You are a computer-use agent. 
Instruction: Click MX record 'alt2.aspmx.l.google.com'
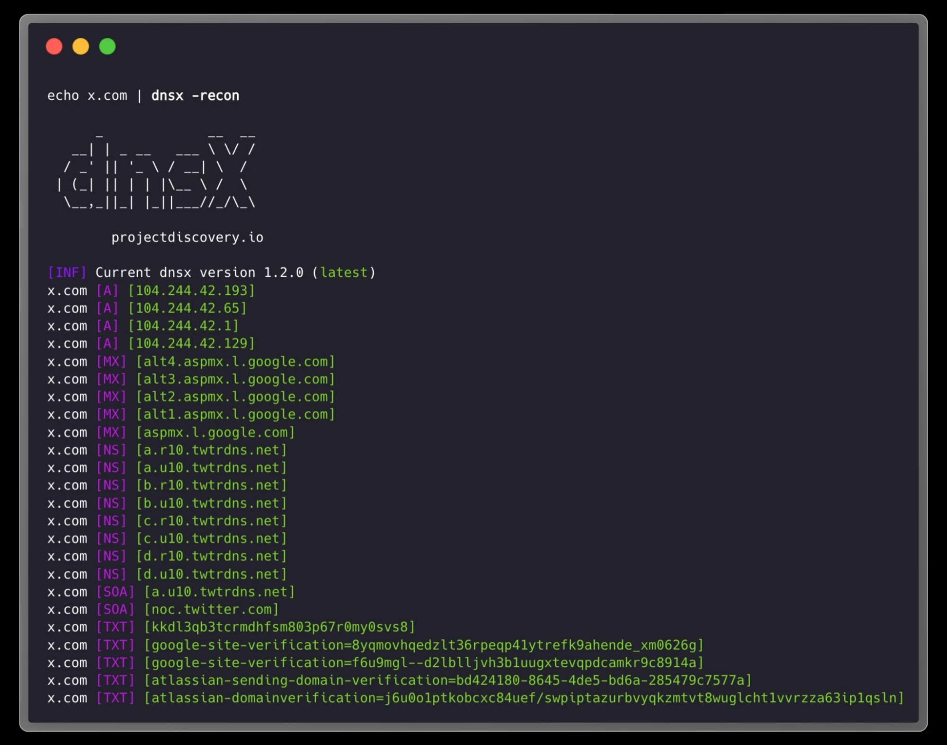(x=236, y=397)
